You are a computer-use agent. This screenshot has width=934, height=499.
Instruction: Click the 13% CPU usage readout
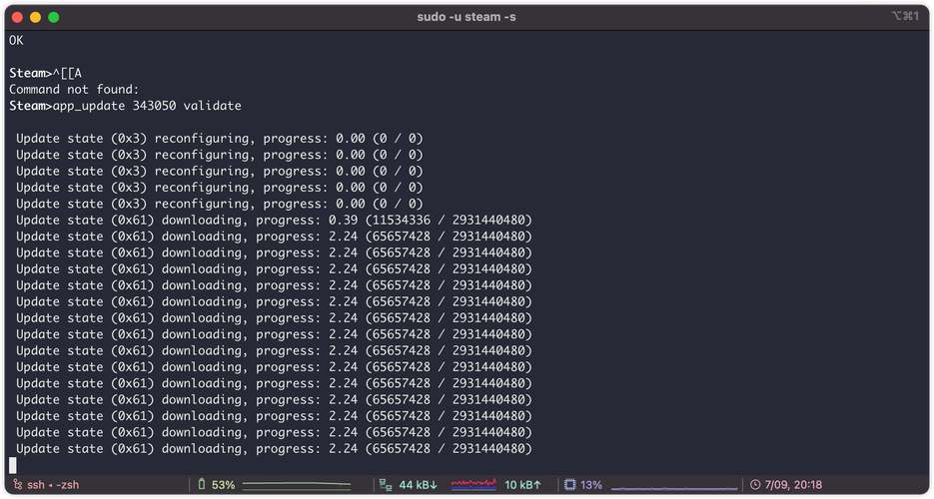(x=591, y=485)
